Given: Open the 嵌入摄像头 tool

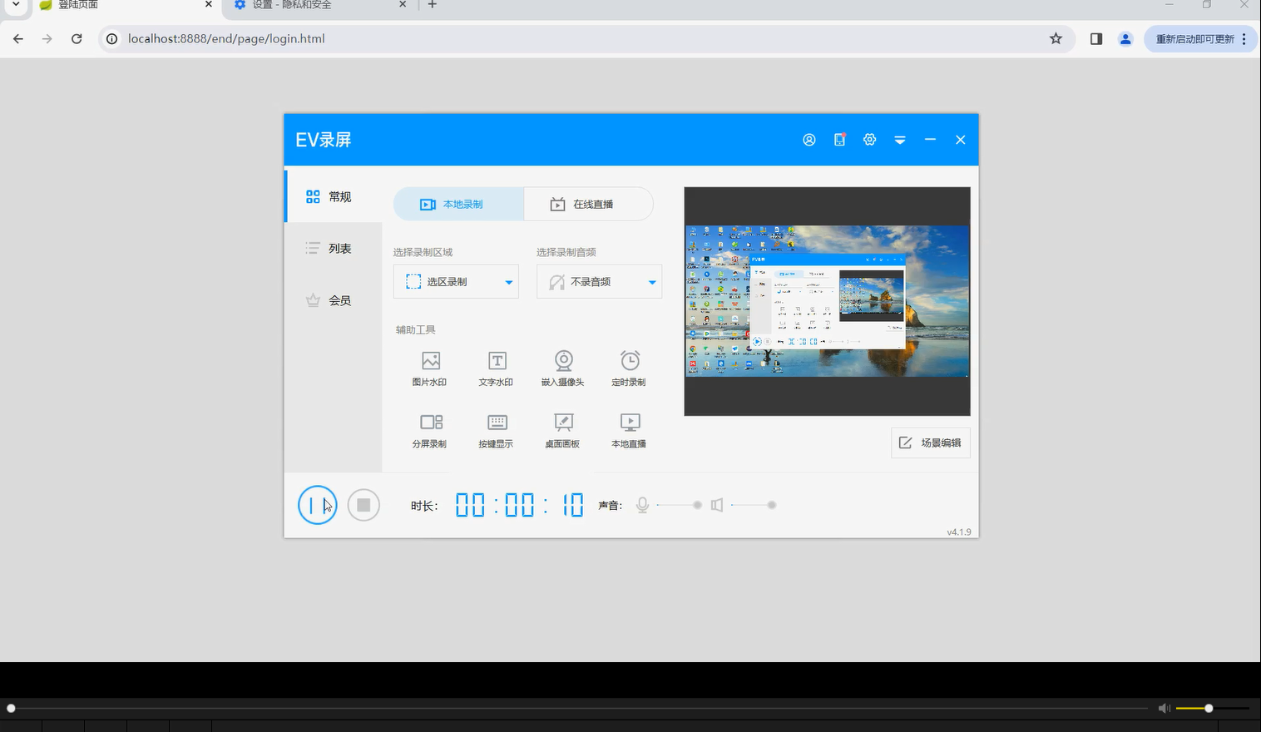Looking at the screenshot, I should coord(563,368).
